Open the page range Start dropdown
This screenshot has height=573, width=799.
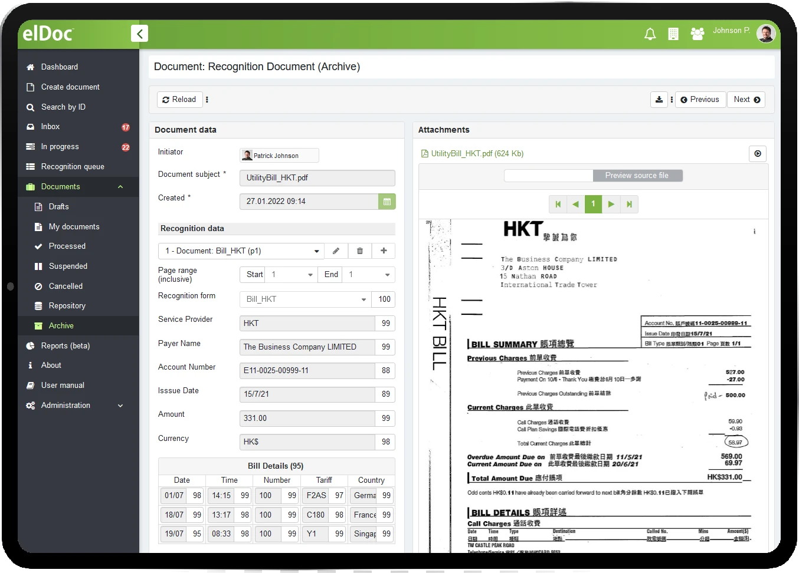[x=292, y=275]
